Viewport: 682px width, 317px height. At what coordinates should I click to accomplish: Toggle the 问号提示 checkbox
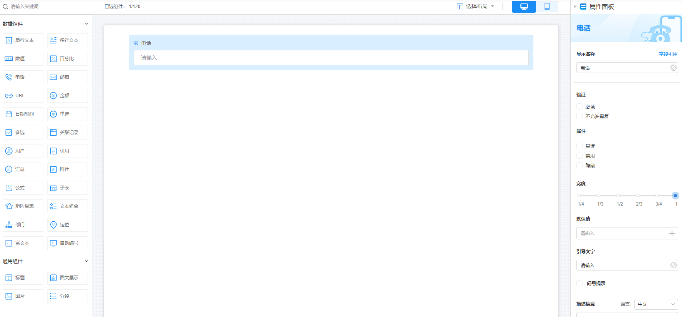click(579, 283)
